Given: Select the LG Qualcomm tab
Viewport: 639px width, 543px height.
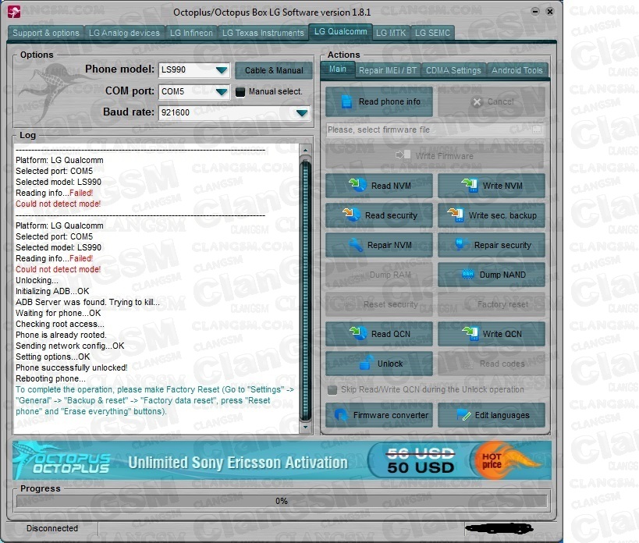Looking at the screenshot, I should pyautogui.click(x=340, y=32).
